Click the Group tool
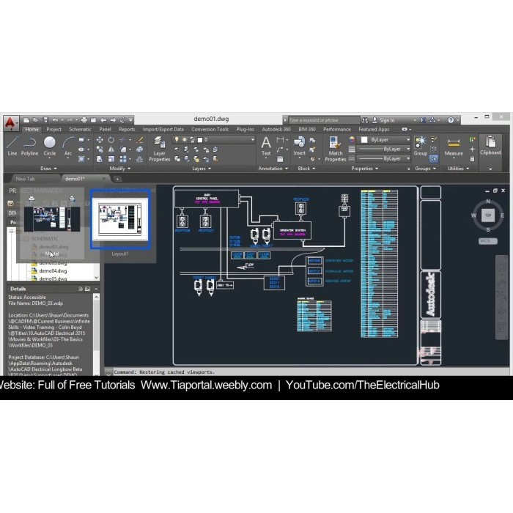The image size is (513, 513). pos(421,145)
